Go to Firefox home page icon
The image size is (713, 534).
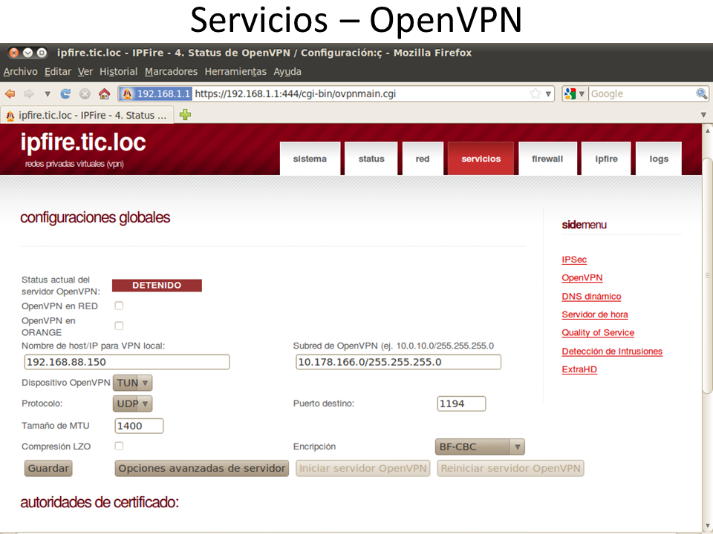coord(104,94)
